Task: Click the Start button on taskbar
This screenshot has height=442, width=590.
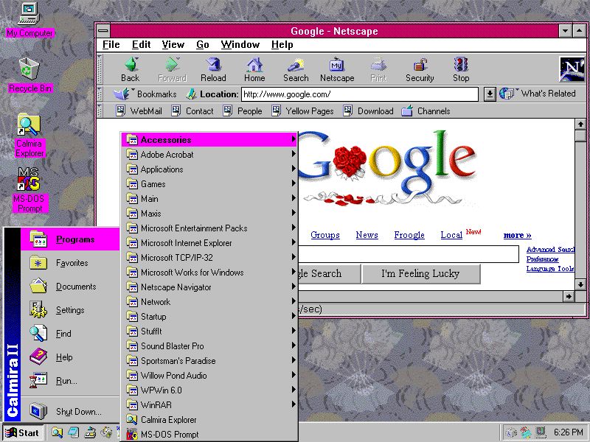Action: [22, 432]
